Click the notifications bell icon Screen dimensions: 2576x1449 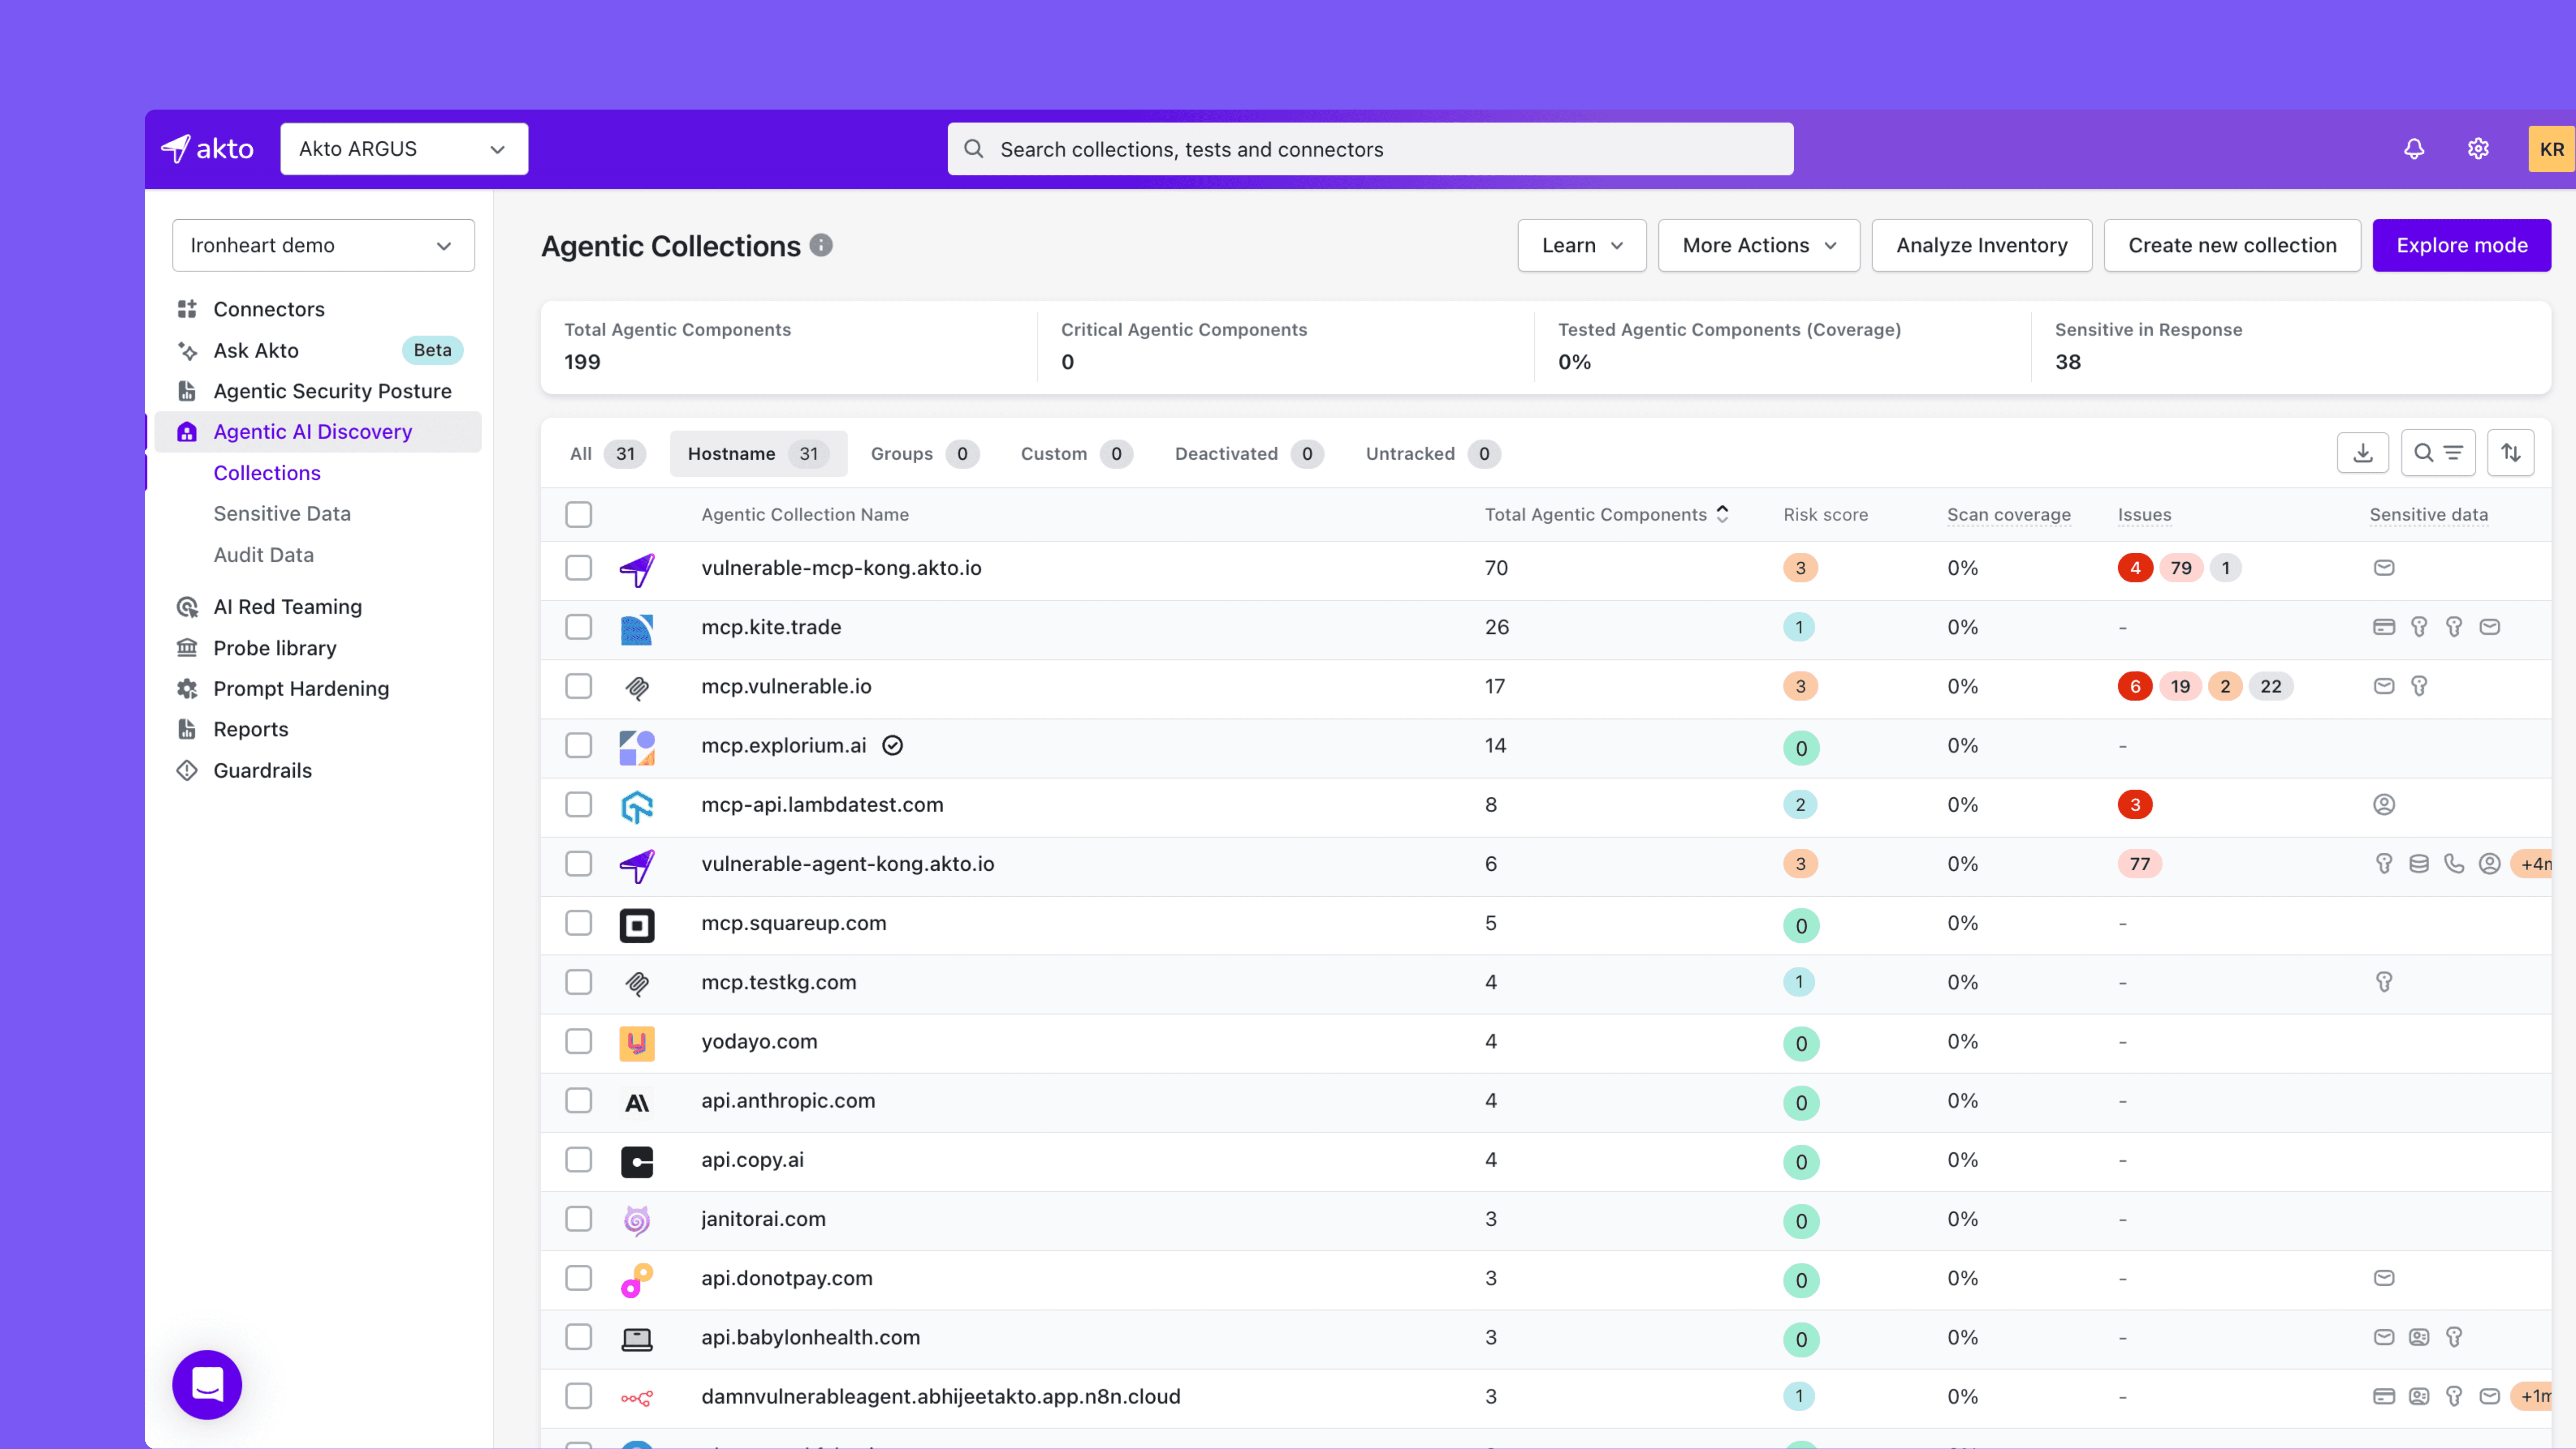tap(2414, 149)
